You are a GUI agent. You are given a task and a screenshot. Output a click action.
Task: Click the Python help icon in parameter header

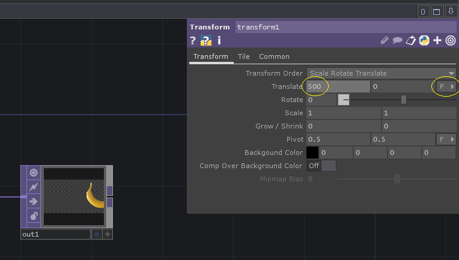206,41
